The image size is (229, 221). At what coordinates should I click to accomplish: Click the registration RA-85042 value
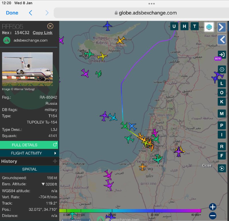click(48, 97)
